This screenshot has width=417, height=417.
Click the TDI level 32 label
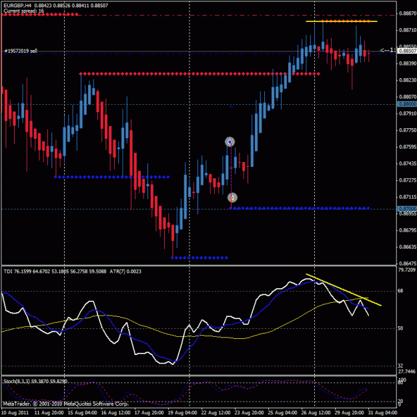[400, 366]
